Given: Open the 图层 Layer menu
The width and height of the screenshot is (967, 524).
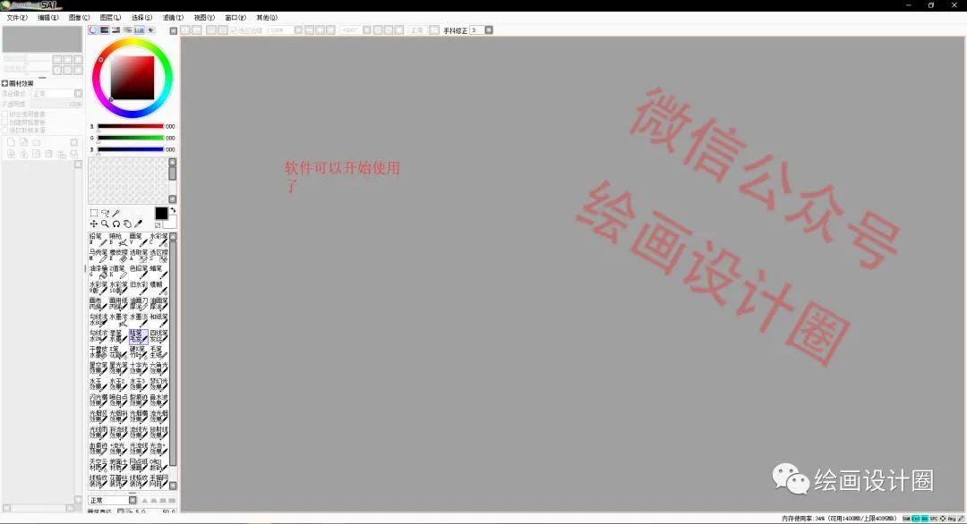Looking at the screenshot, I should pyautogui.click(x=110, y=17).
